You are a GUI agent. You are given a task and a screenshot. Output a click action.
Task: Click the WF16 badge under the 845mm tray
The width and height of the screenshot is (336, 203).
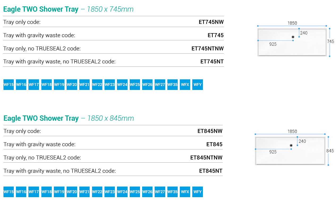point(21,192)
